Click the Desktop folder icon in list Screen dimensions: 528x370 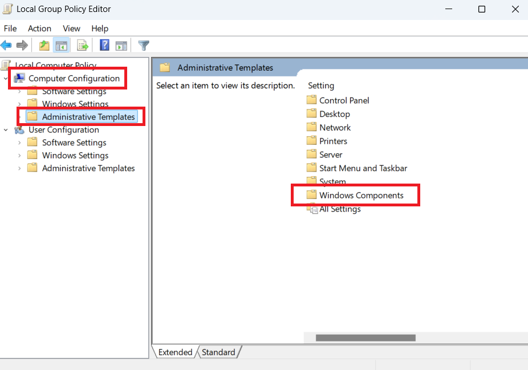point(311,113)
